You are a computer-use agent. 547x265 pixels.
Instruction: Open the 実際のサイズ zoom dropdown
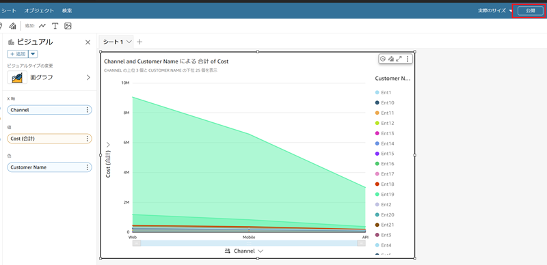coord(494,11)
